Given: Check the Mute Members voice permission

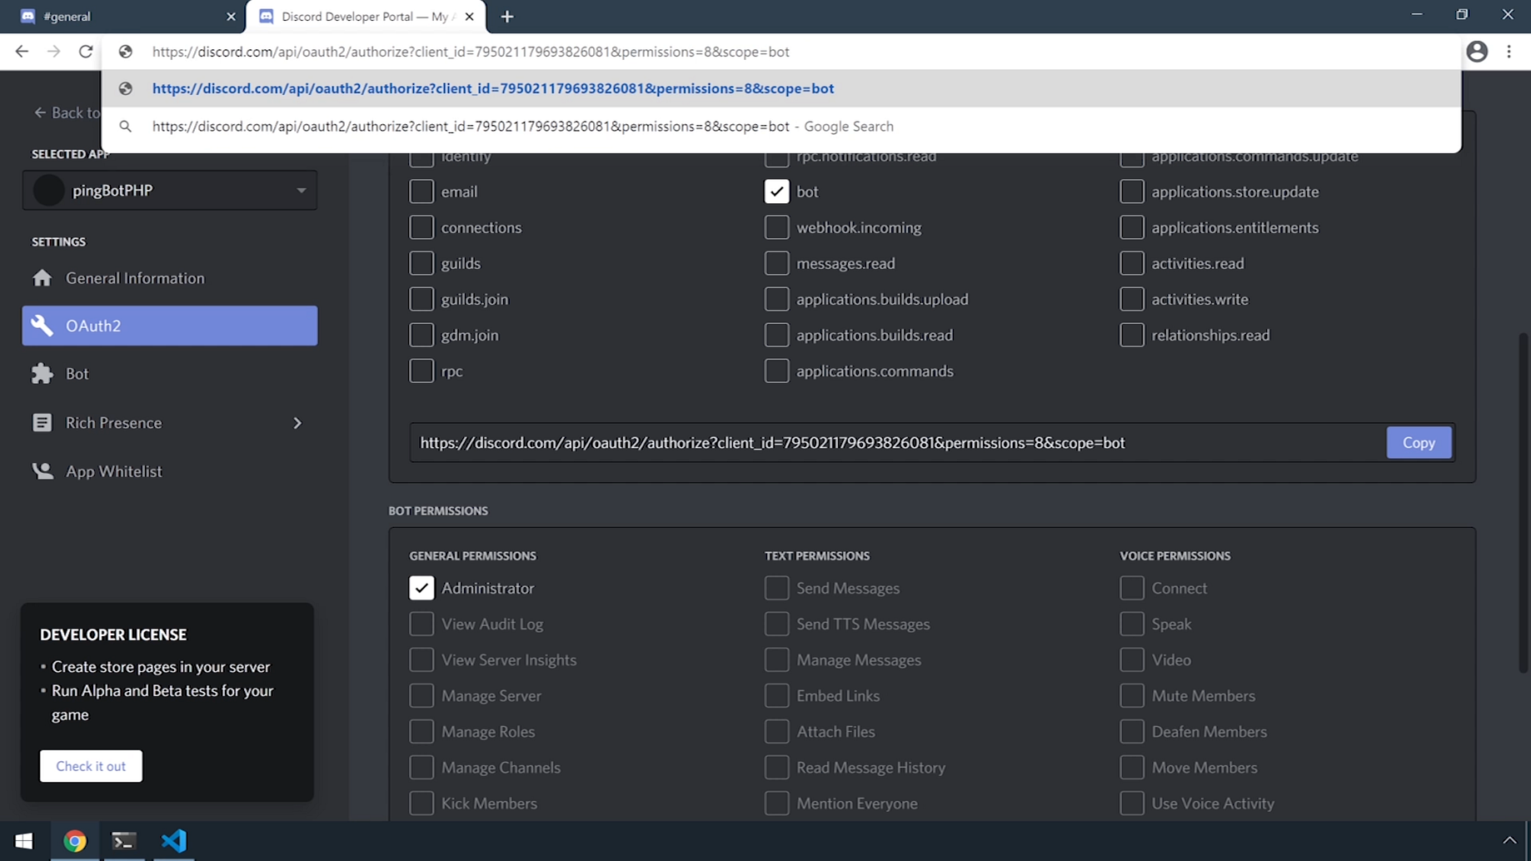Looking at the screenshot, I should [1132, 695].
